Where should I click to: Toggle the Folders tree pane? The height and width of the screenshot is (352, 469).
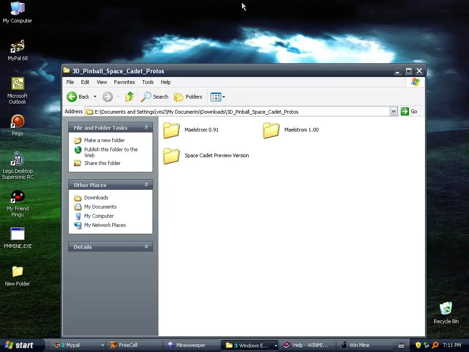click(188, 97)
